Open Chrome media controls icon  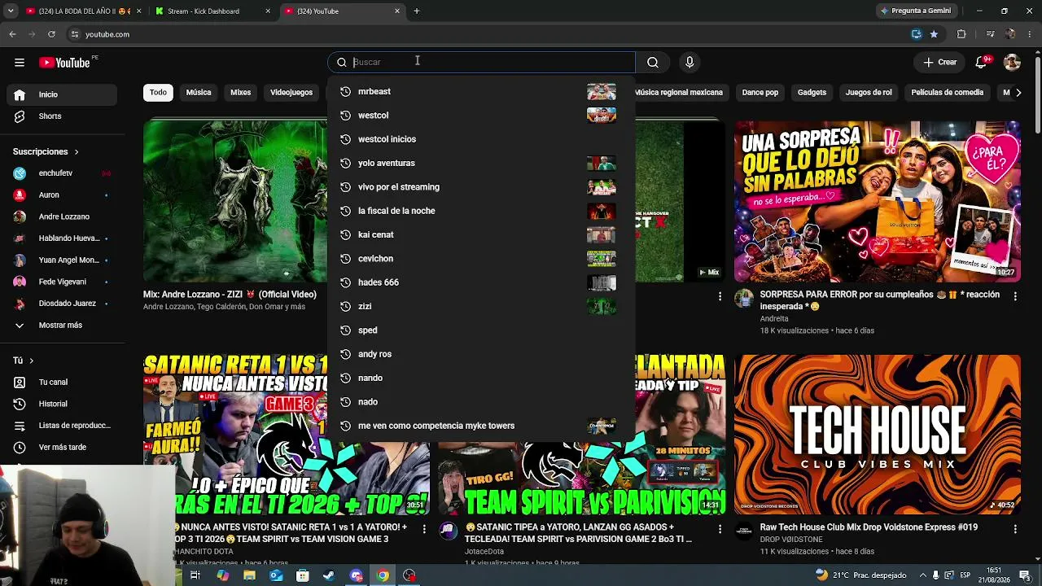point(990,34)
